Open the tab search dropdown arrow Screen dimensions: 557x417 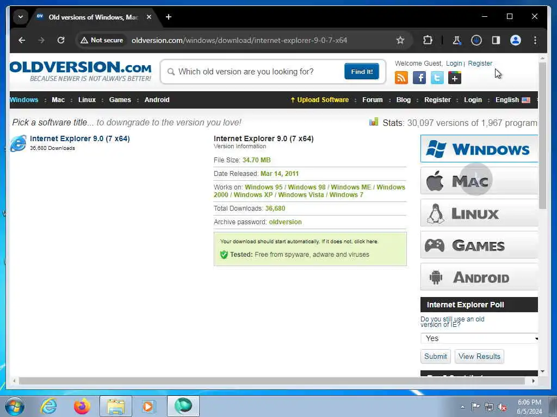click(21, 17)
